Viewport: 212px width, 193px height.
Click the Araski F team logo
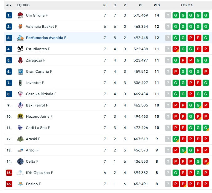[x=20, y=139]
